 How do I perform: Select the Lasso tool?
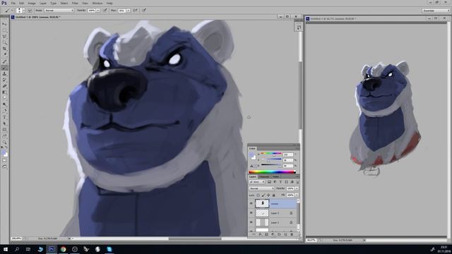tap(4, 36)
